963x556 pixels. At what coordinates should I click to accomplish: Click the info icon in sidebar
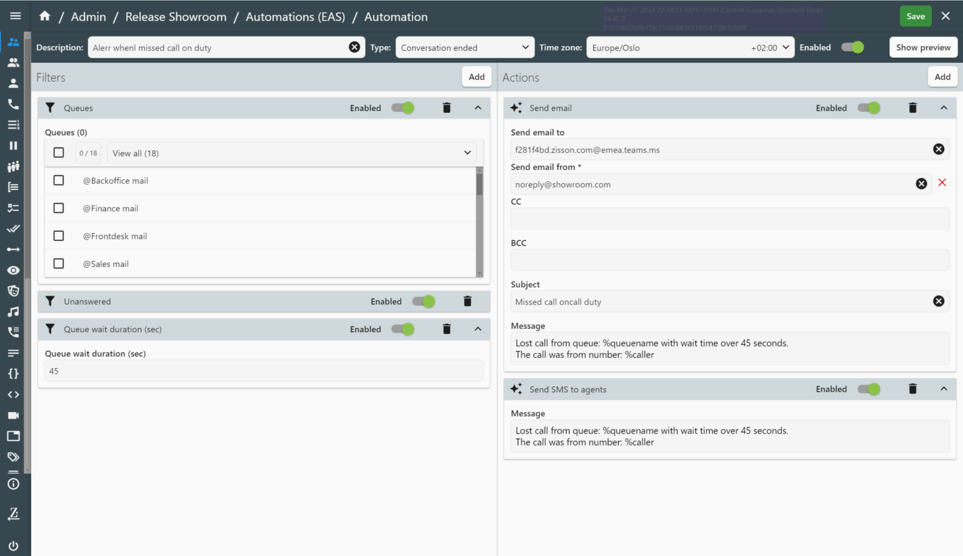click(13, 484)
